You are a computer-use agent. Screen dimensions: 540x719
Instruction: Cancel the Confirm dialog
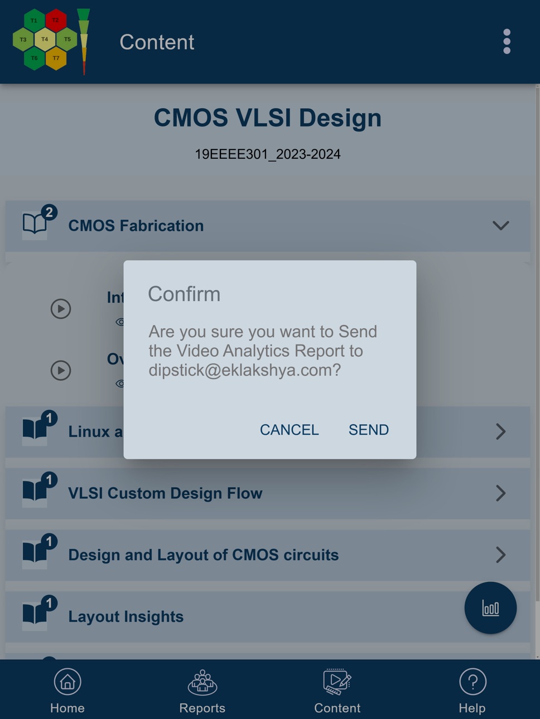290,430
